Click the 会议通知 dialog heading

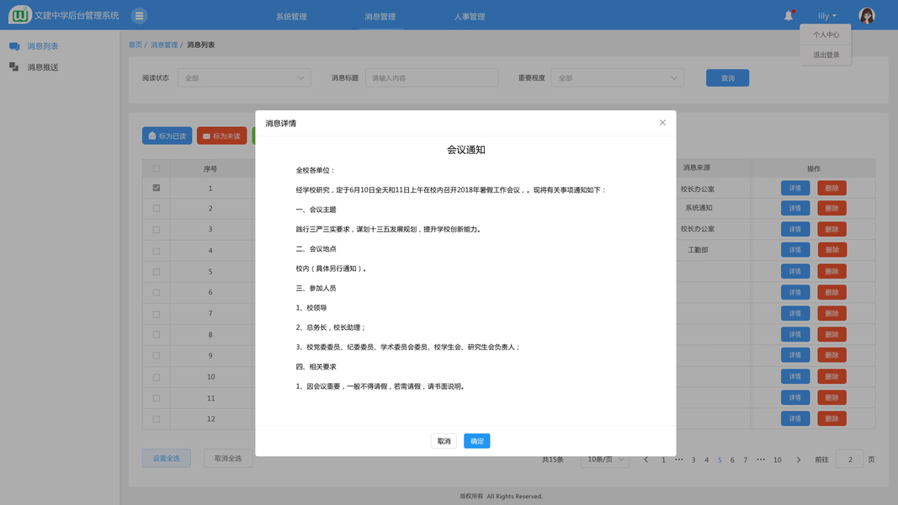tap(466, 150)
